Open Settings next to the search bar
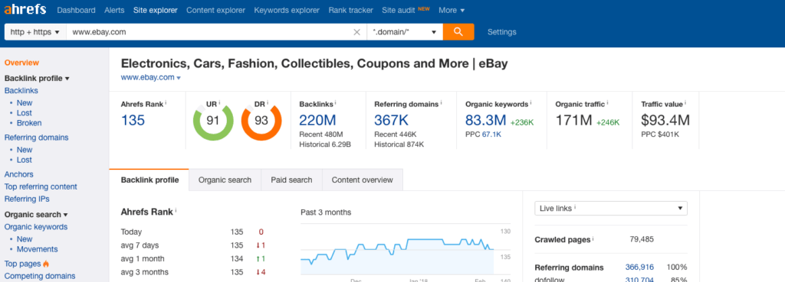Screen dimensions: 785x282 (501, 32)
